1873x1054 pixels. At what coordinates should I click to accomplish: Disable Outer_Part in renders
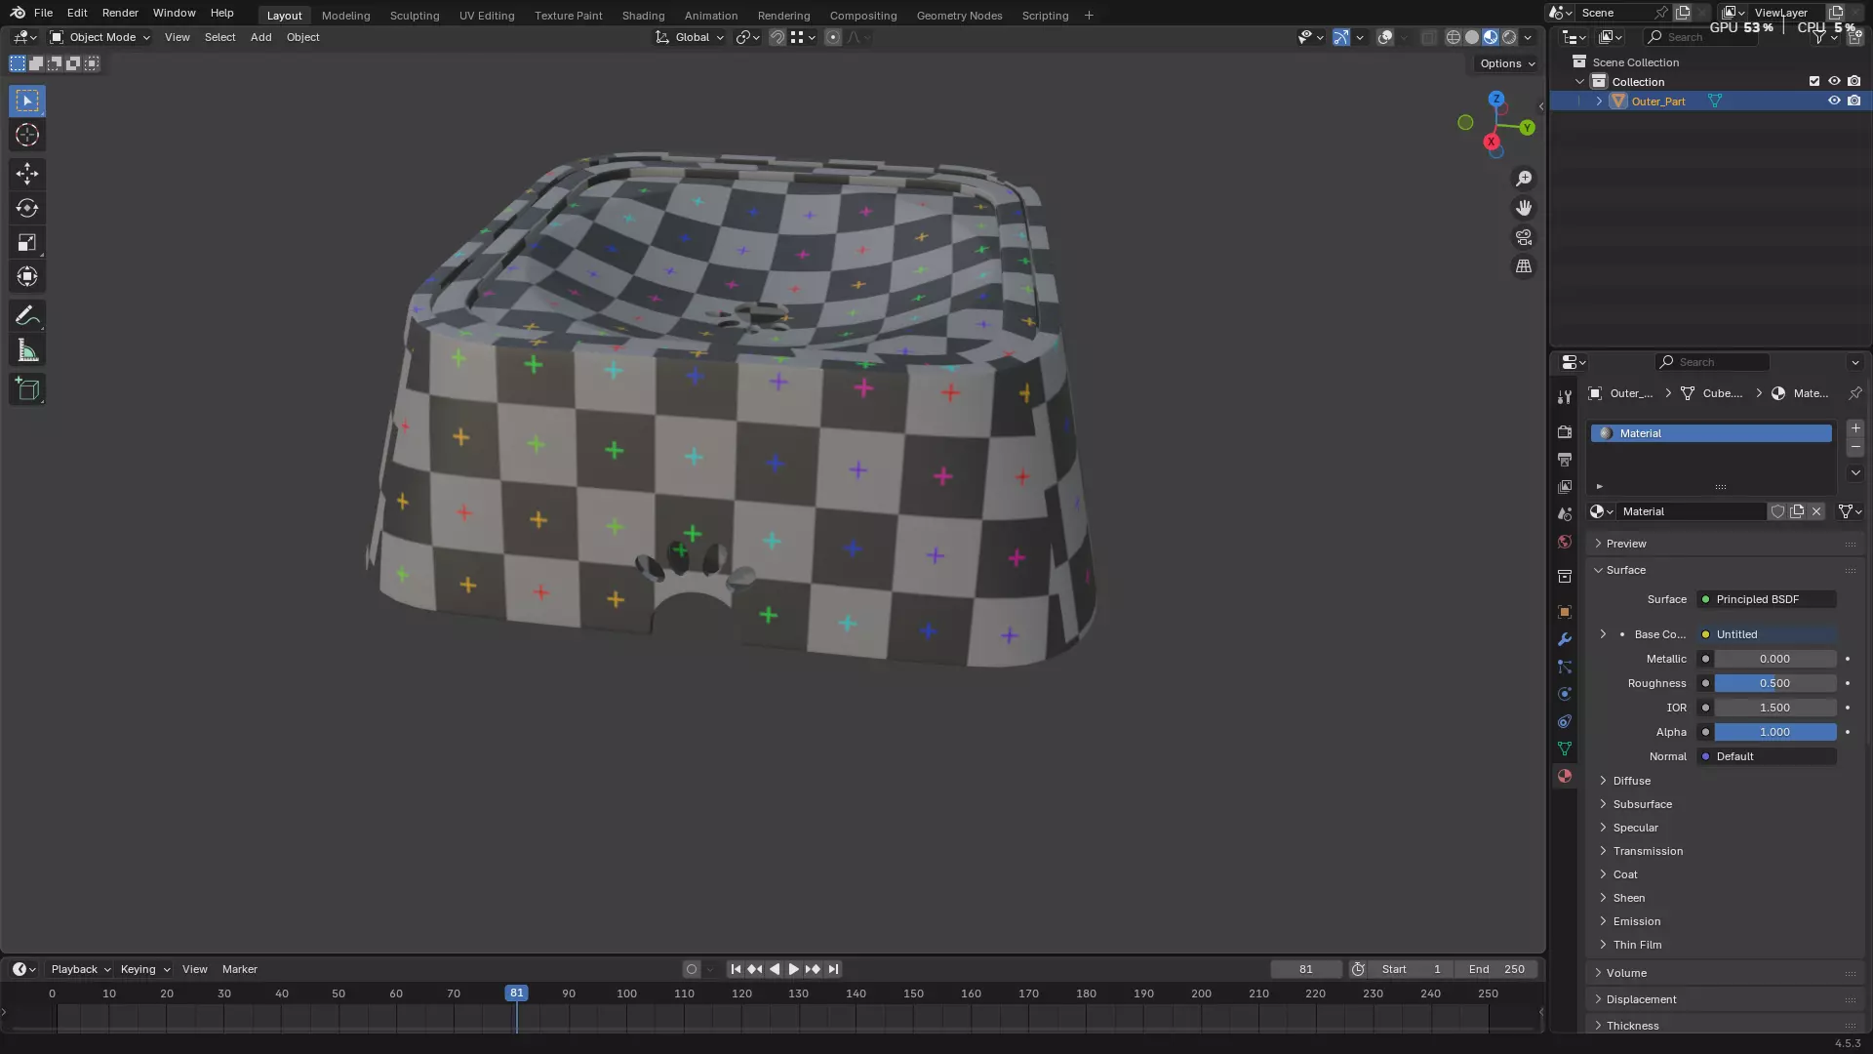(1854, 101)
